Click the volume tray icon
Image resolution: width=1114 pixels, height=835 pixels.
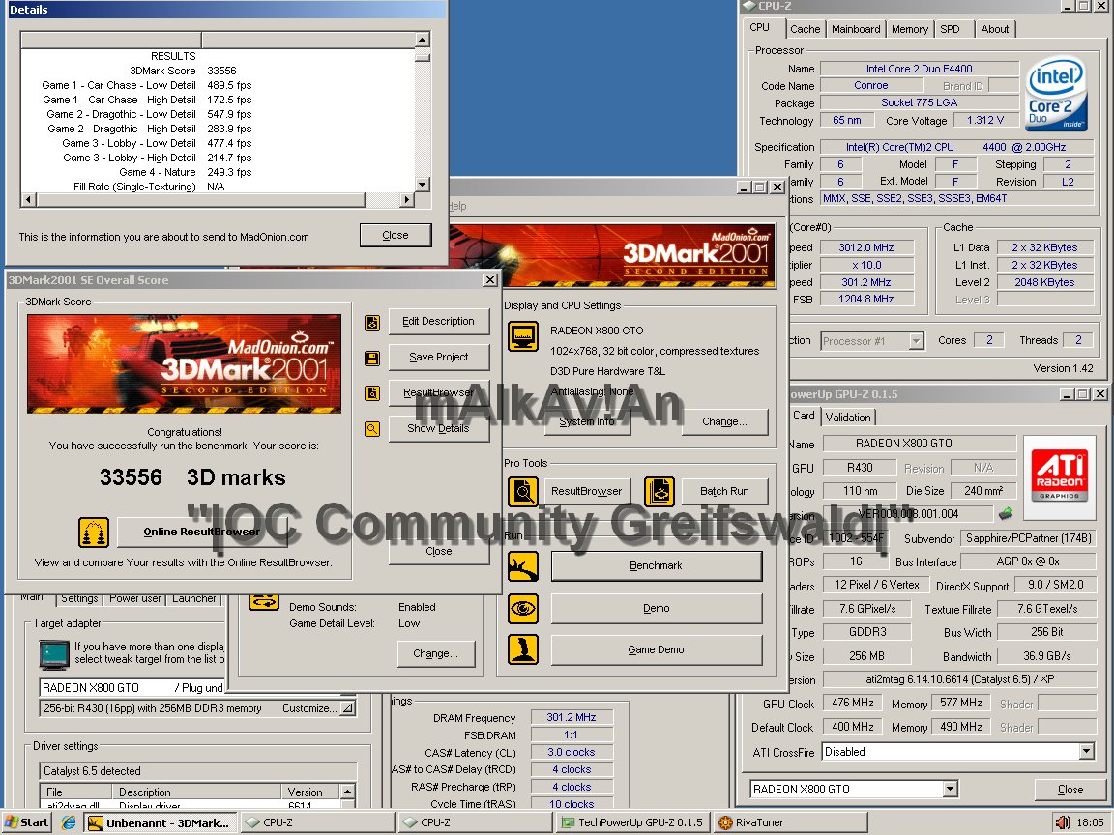pos(1062,822)
